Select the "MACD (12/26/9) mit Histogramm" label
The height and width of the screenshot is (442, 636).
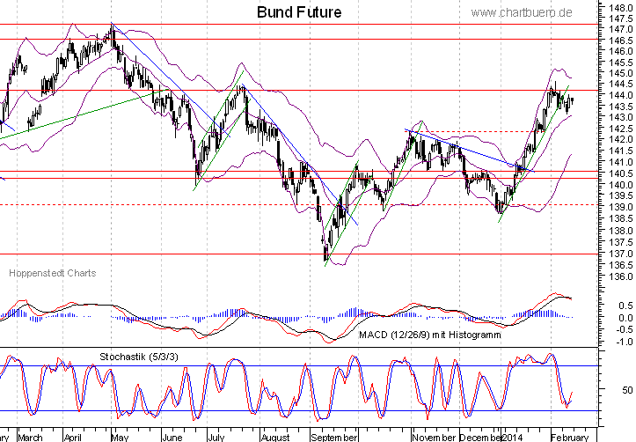pos(430,335)
